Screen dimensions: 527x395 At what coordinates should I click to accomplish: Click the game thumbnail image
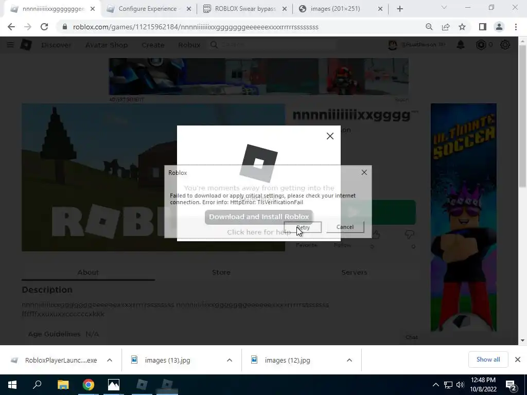pos(153,177)
